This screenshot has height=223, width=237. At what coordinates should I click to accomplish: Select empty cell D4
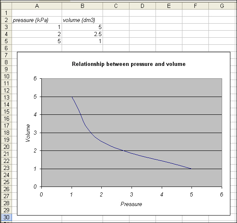point(142,34)
